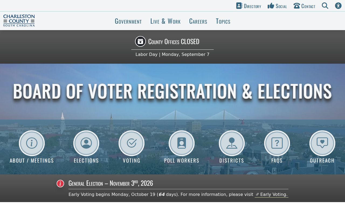Viewport: 345px width, 215px height.
Task: Click the Elections text label
Action: pyautogui.click(x=86, y=160)
